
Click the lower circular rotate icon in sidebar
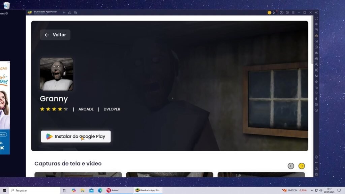coord(316,47)
